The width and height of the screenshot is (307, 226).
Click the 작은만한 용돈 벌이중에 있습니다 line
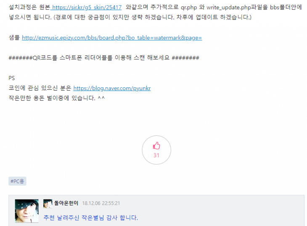(57, 98)
